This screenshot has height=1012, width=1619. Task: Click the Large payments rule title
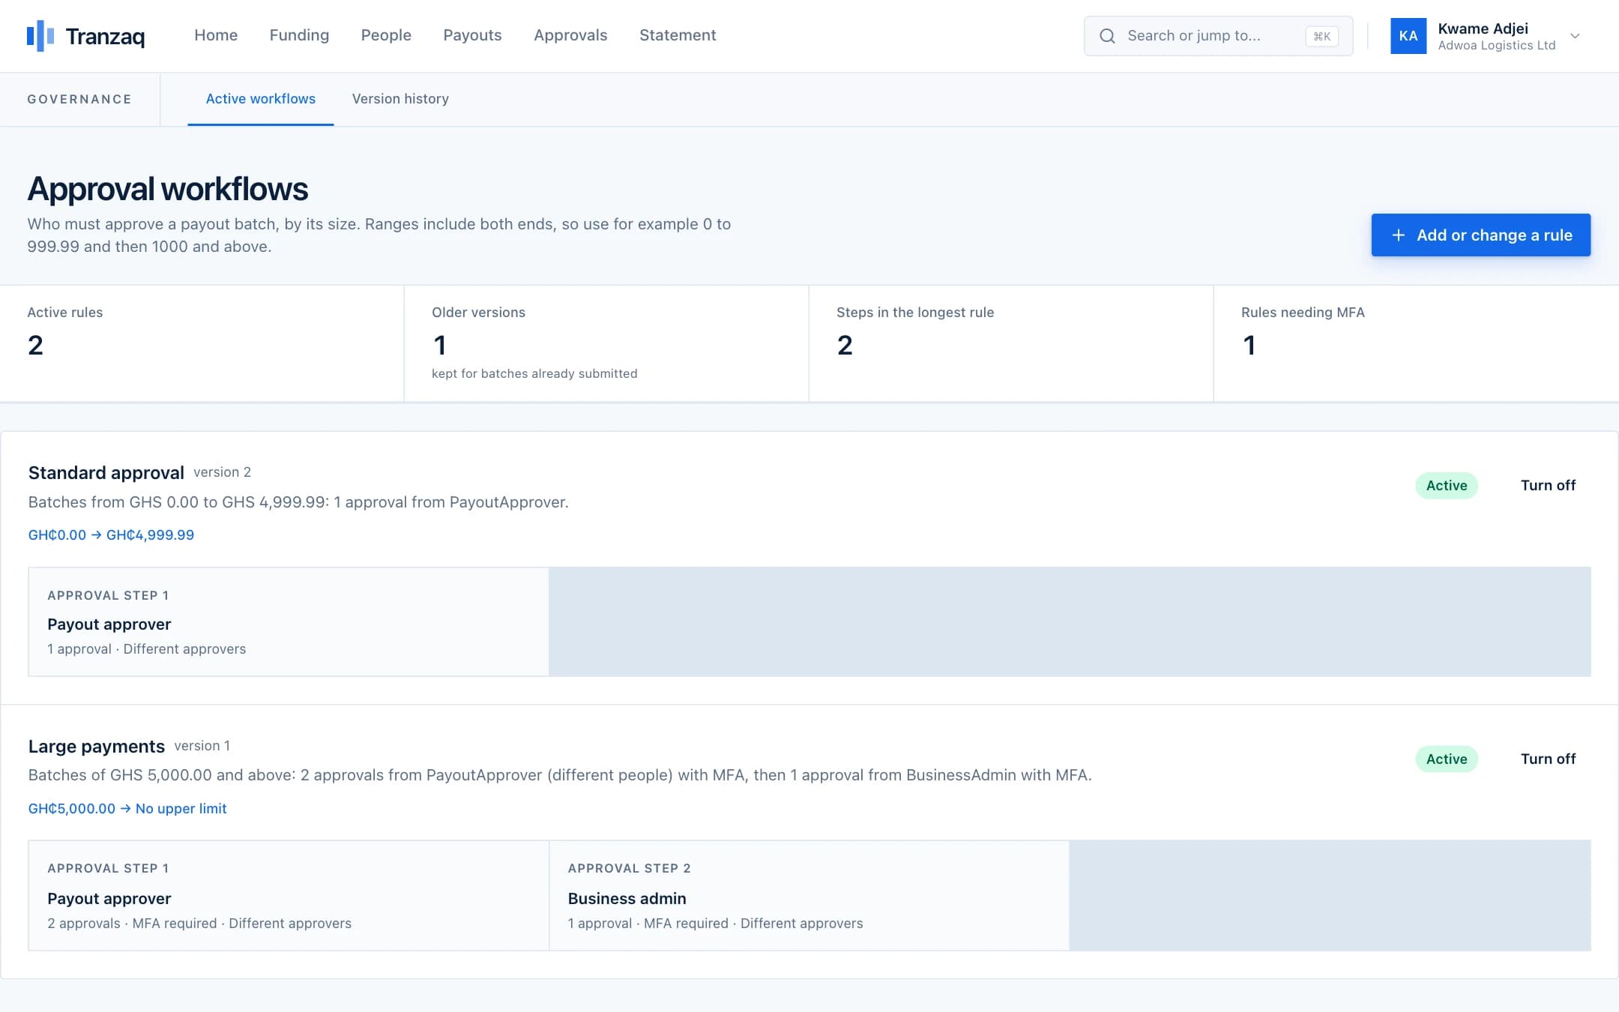pos(96,747)
